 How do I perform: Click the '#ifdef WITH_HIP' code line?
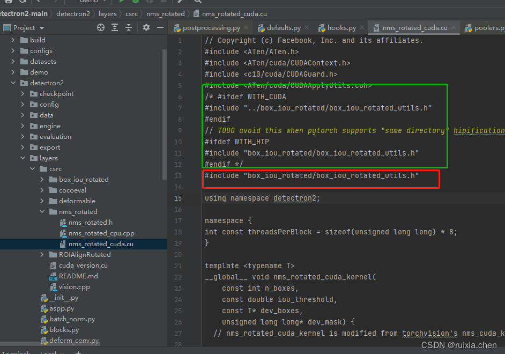[237, 142]
